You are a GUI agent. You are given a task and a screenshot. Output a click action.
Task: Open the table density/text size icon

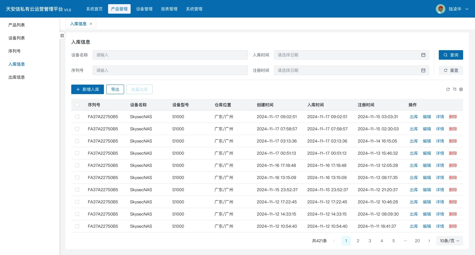click(x=455, y=89)
